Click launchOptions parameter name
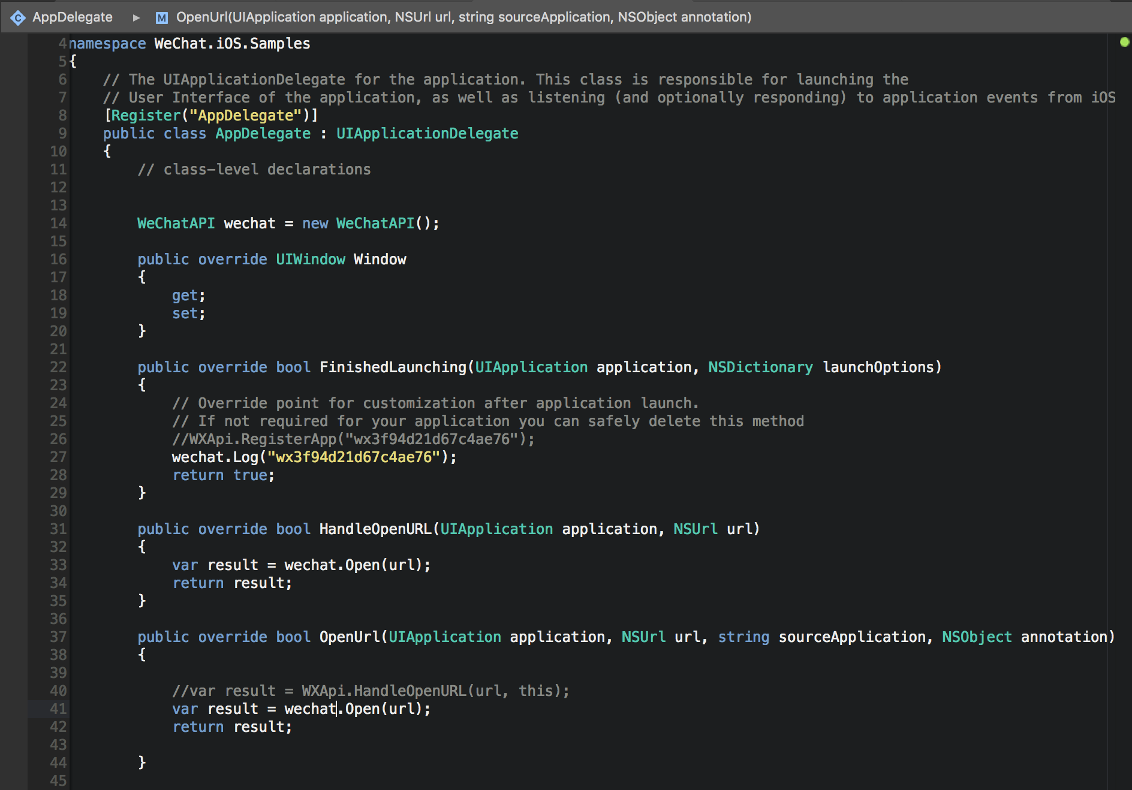The height and width of the screenshot is (790, 1132). point(878,367)
